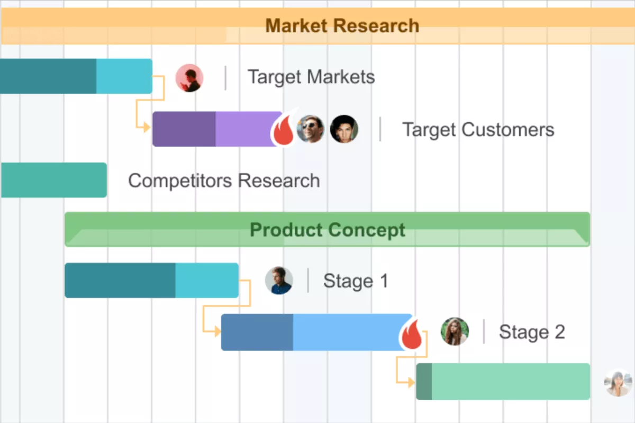Click the sunglasses avatar on Target Customers
635x423 pixels.
click(x=311, y=129)
